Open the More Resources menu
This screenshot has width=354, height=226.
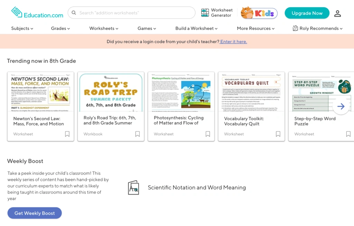point(255,29)
